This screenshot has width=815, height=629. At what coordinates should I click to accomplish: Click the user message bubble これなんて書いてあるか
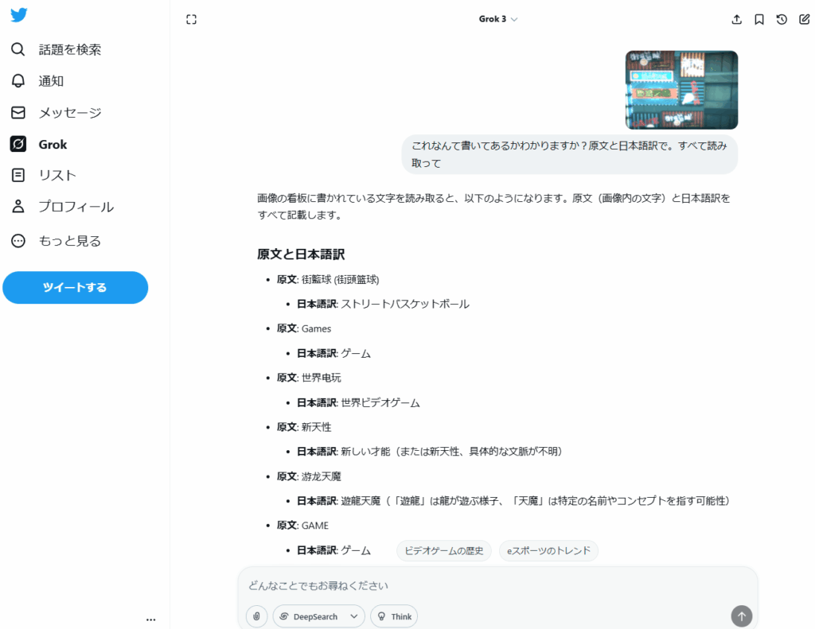(x=570, y=154)
